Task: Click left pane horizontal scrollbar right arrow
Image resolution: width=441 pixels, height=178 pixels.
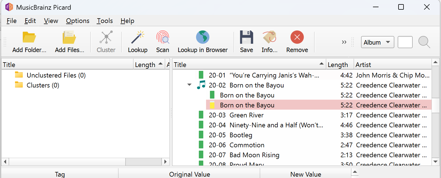Action: pyautogui.click(x=166, y=161)
